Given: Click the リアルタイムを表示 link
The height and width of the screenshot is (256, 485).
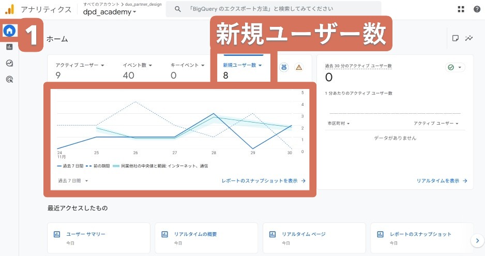Looking at the screenshot, I should click(x=442, y=181).
